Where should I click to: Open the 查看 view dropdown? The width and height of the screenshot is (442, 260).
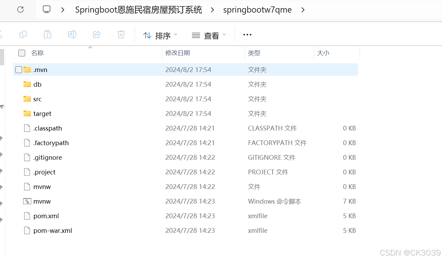pos(209,35)
